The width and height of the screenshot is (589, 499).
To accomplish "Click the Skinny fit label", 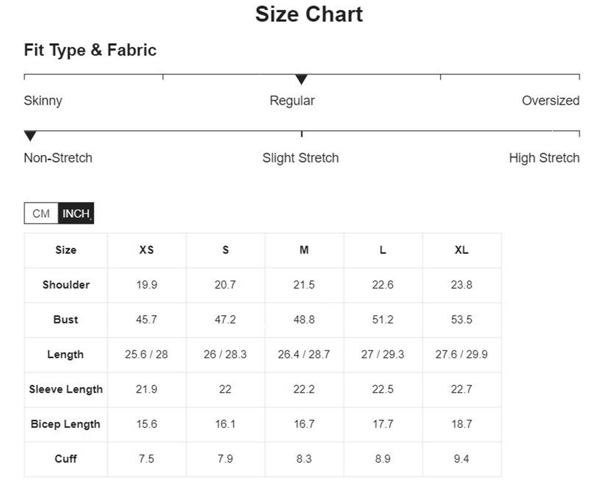I will coord(43,101).
